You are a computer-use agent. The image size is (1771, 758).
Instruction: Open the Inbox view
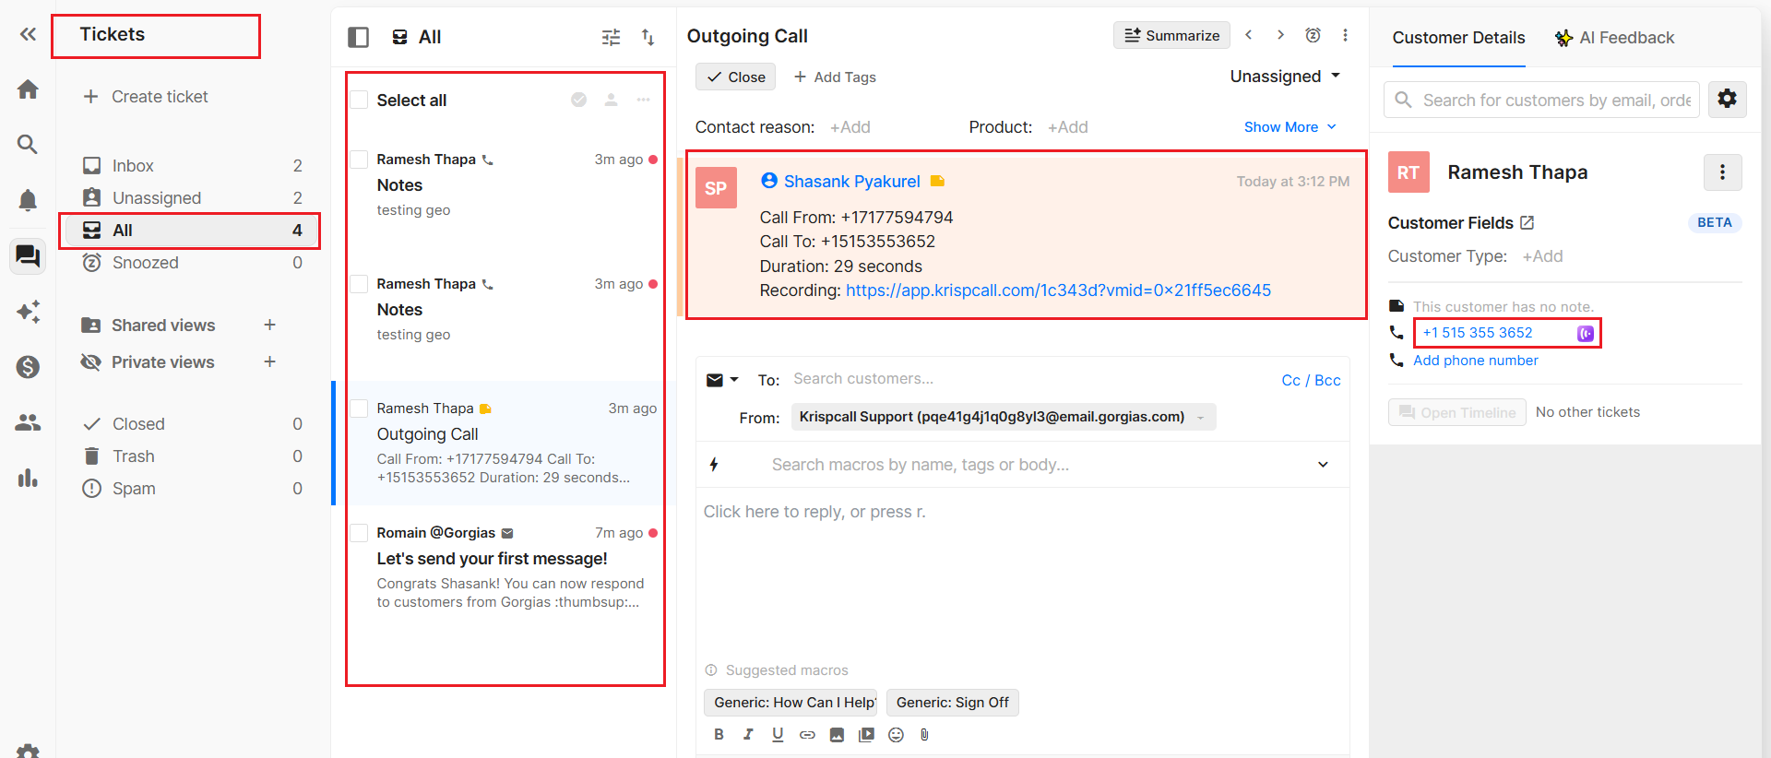(x=192, y=166)
